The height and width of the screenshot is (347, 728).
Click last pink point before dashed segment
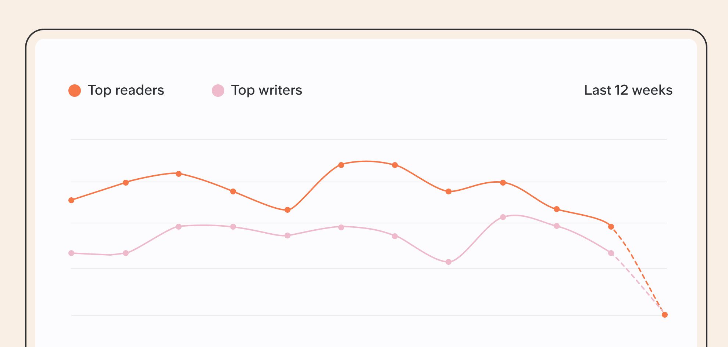(x=611, y=253)
